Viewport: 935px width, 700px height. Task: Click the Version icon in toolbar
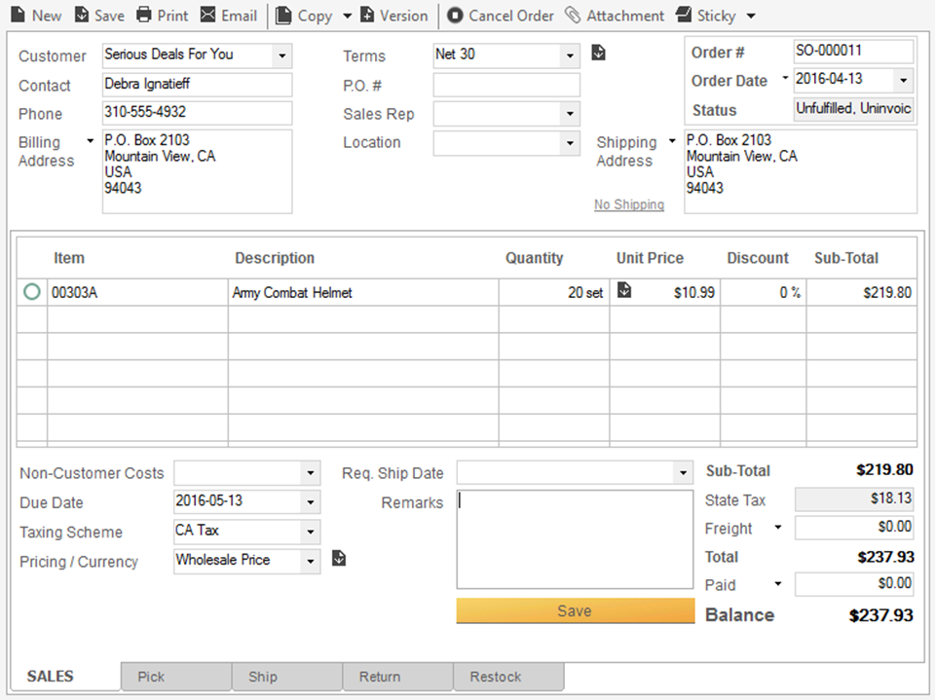[x=367, y=15]
